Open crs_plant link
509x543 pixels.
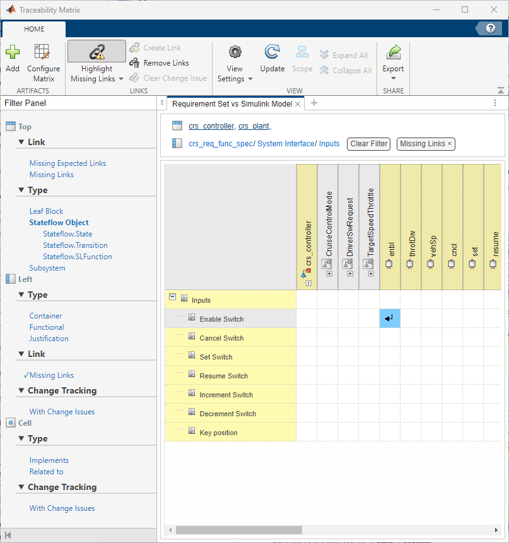(255, 126)
